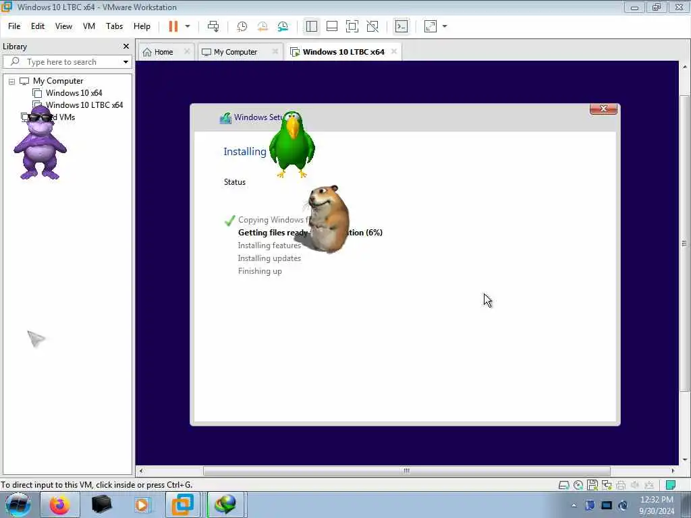The height and width of the screenshot is (518, 691).
Task: Click the purple BonziBuddy gorilla character
Action: pos(40,142)
